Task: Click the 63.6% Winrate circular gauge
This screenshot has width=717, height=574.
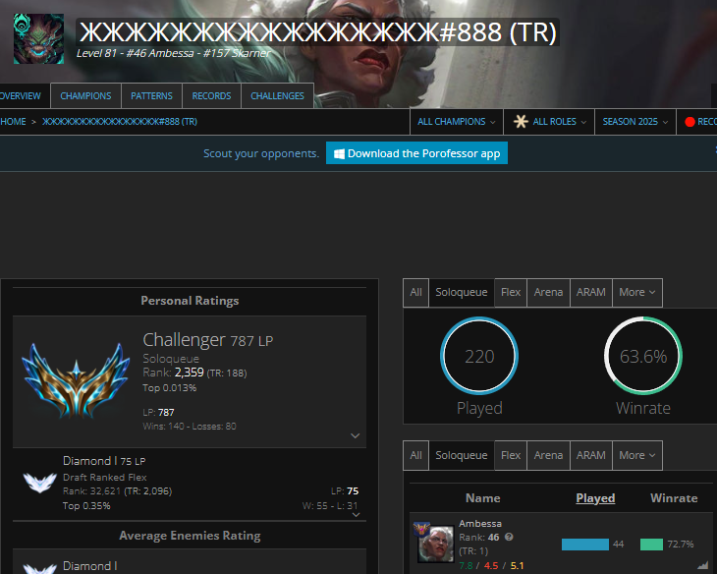Action: (643, 356)
